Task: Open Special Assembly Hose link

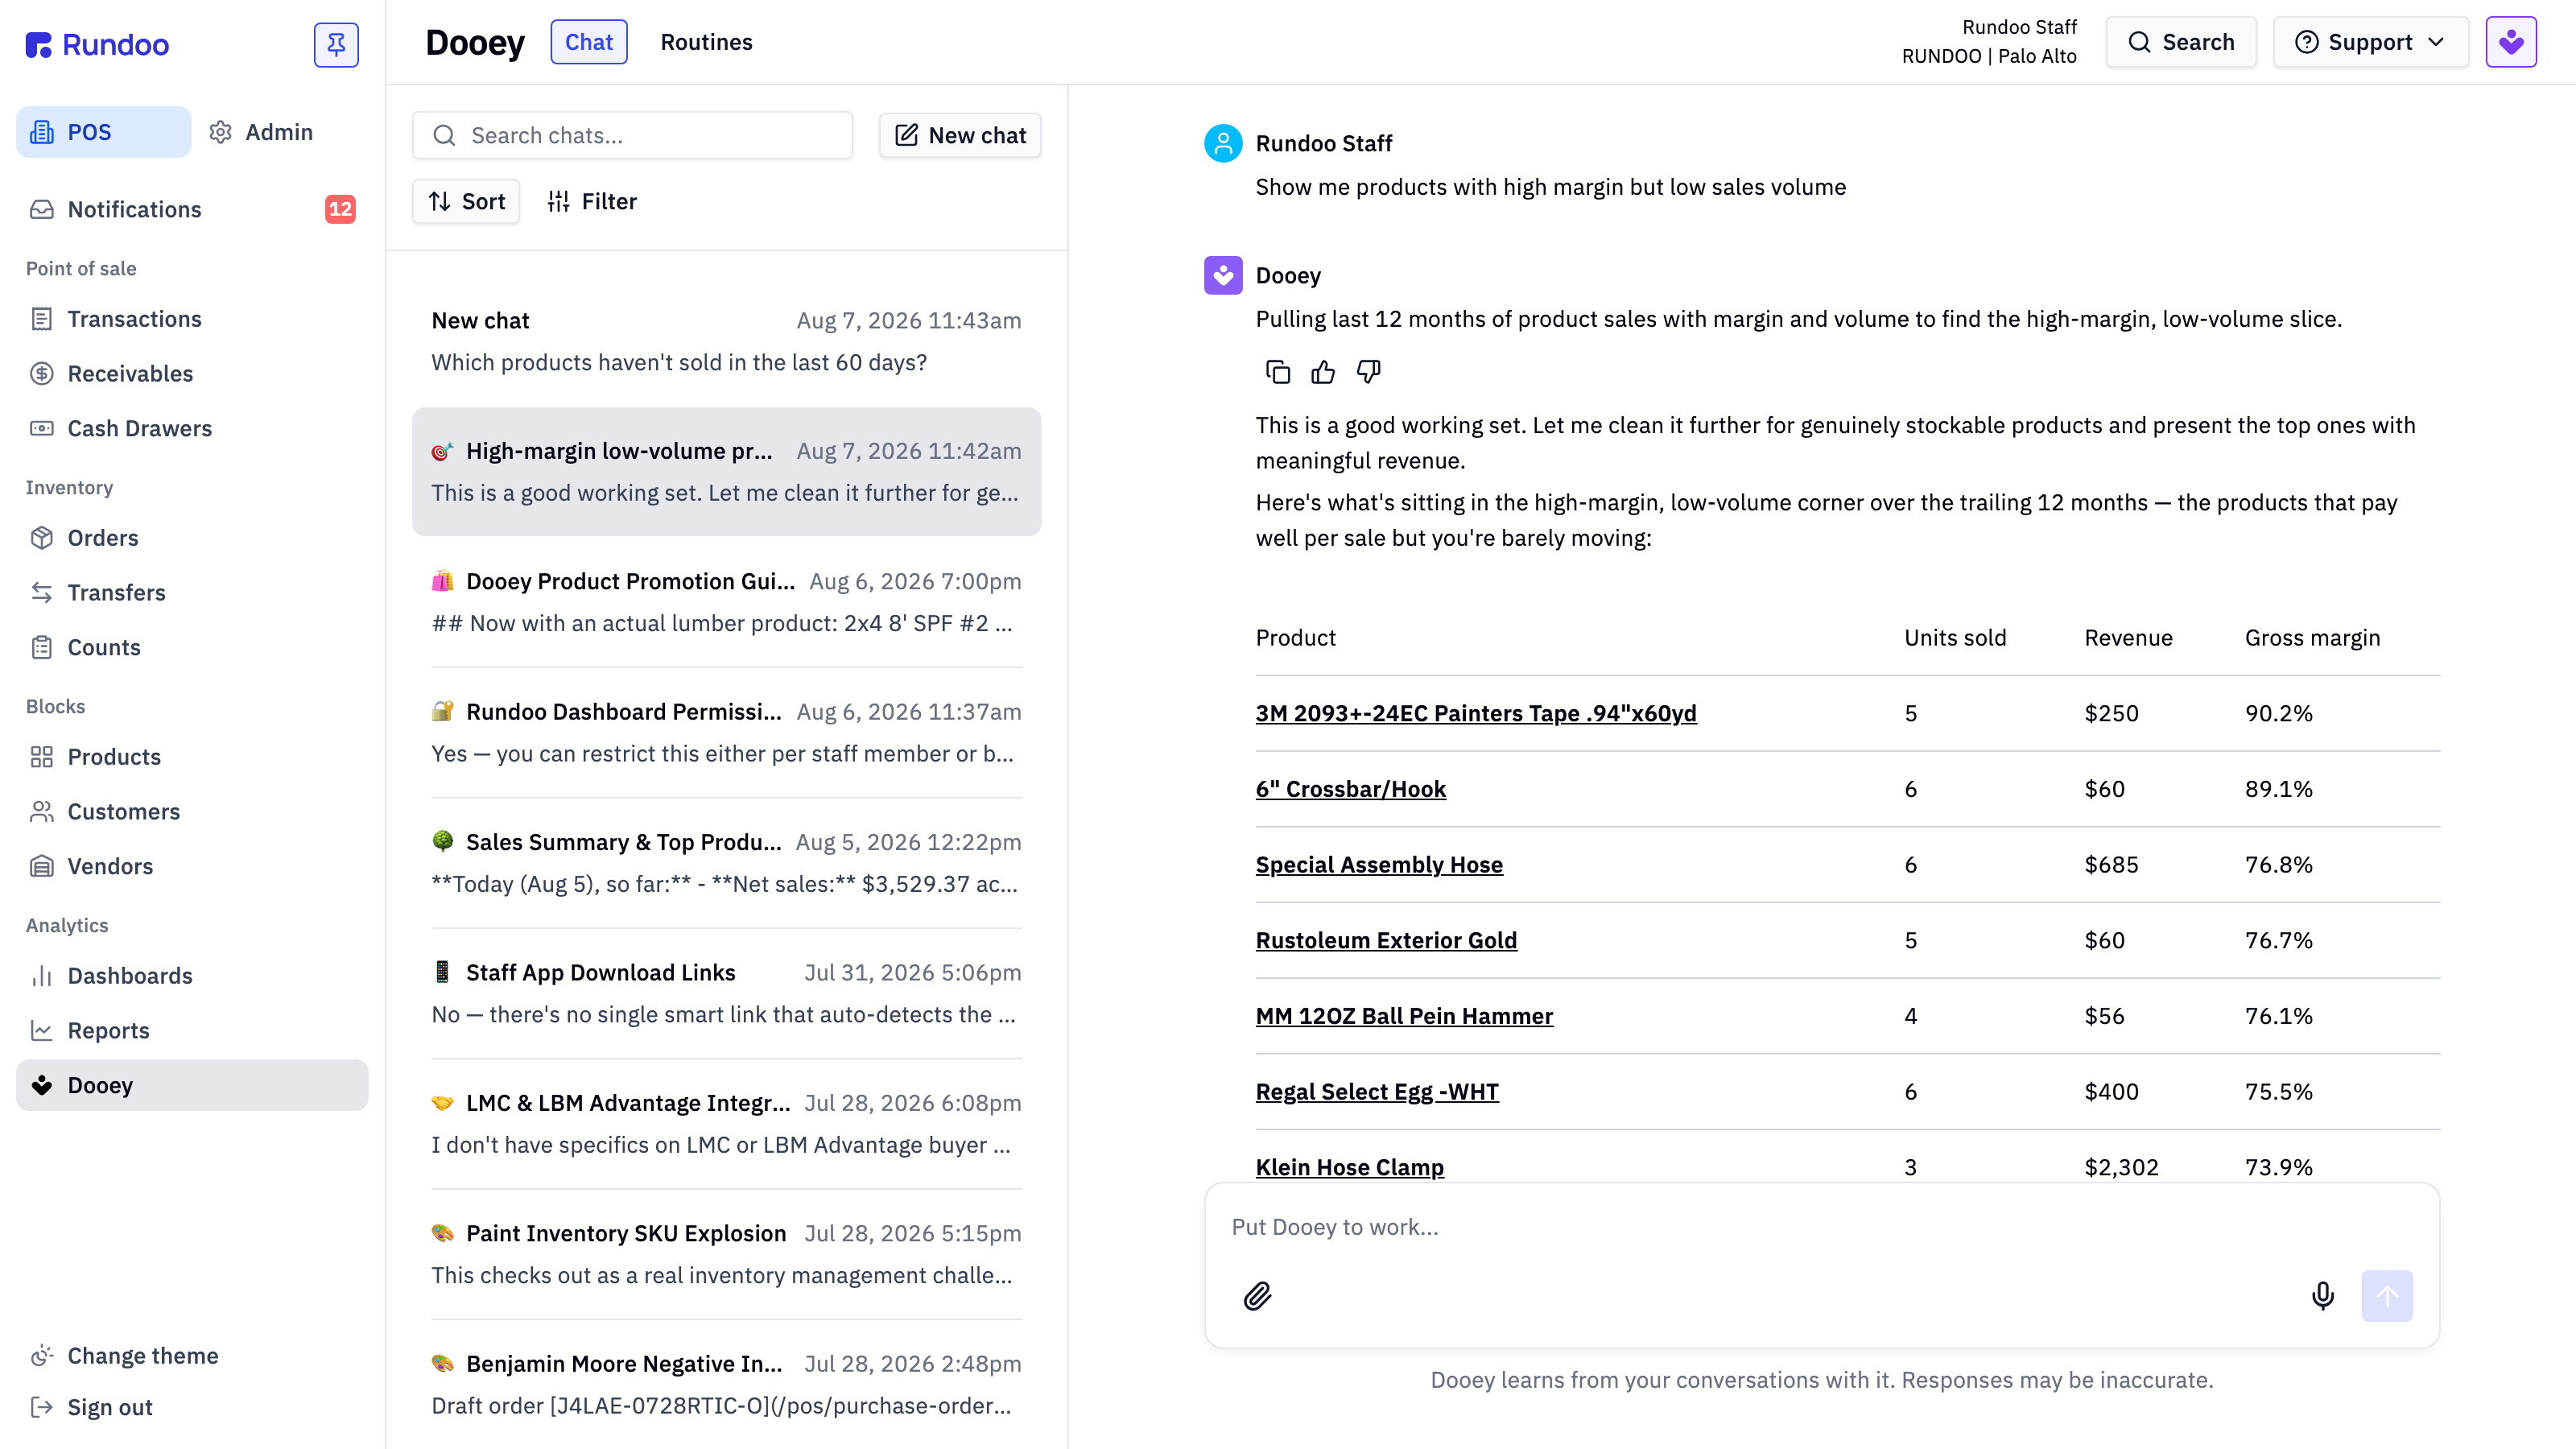Action: [1379, 864]
